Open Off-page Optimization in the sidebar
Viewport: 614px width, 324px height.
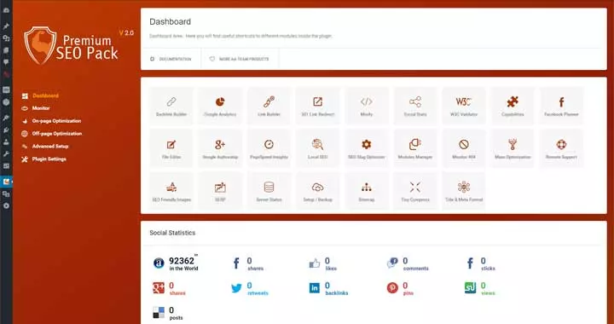[x=52, y=134]
